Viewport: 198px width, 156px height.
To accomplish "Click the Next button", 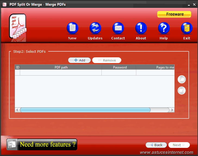I will click(x=179, y=145).
